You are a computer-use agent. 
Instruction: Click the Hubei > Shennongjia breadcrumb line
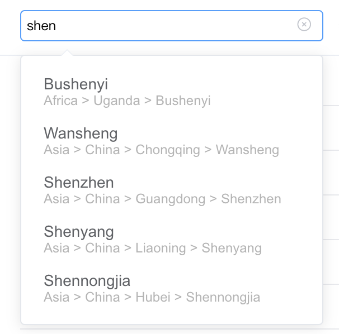[152, 298]
